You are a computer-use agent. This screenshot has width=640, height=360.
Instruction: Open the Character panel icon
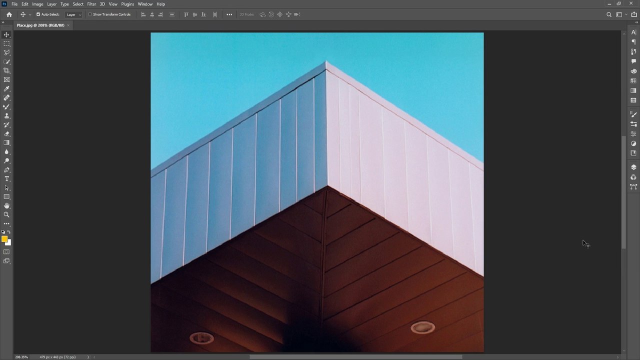coord(633,32)
